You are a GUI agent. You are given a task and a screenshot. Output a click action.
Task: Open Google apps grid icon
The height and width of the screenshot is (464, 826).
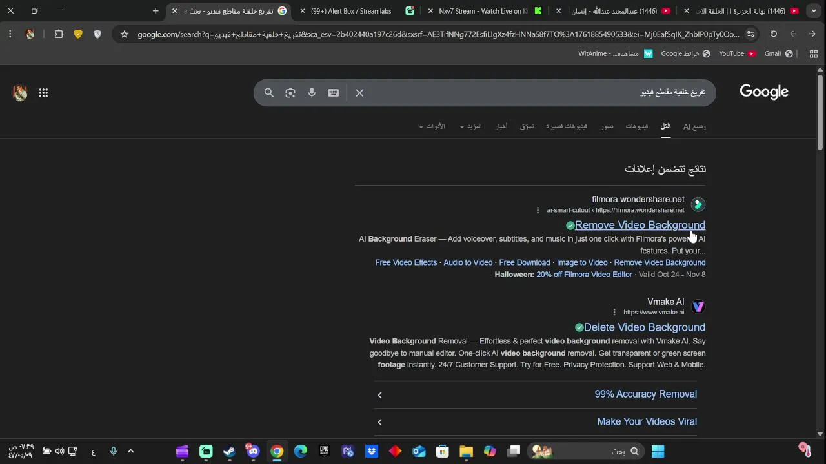coord(43,93)
